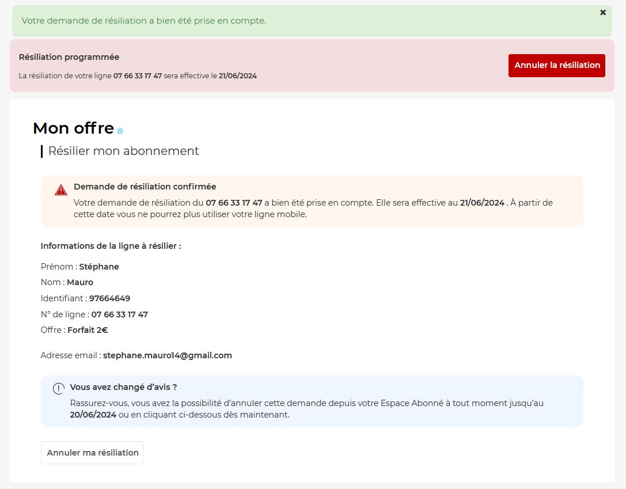Click the 20/06/2024 deadline date
Screen dimensions: 626x489
pos(93,415)
